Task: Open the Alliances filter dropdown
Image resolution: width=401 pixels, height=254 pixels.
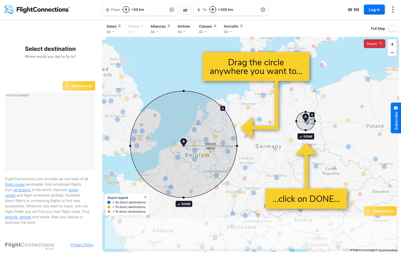Action: click(x=154, y=32)
